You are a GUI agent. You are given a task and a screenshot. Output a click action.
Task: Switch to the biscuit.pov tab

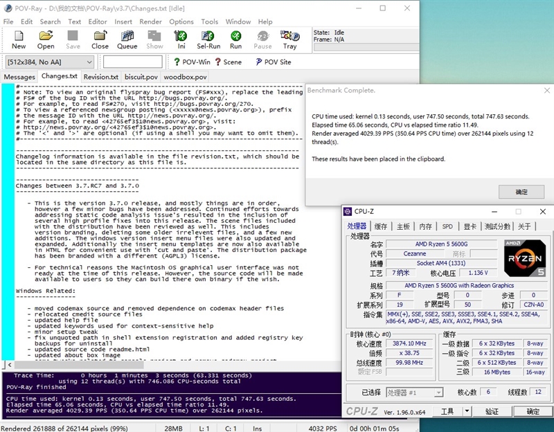click(x=141, y=77)
